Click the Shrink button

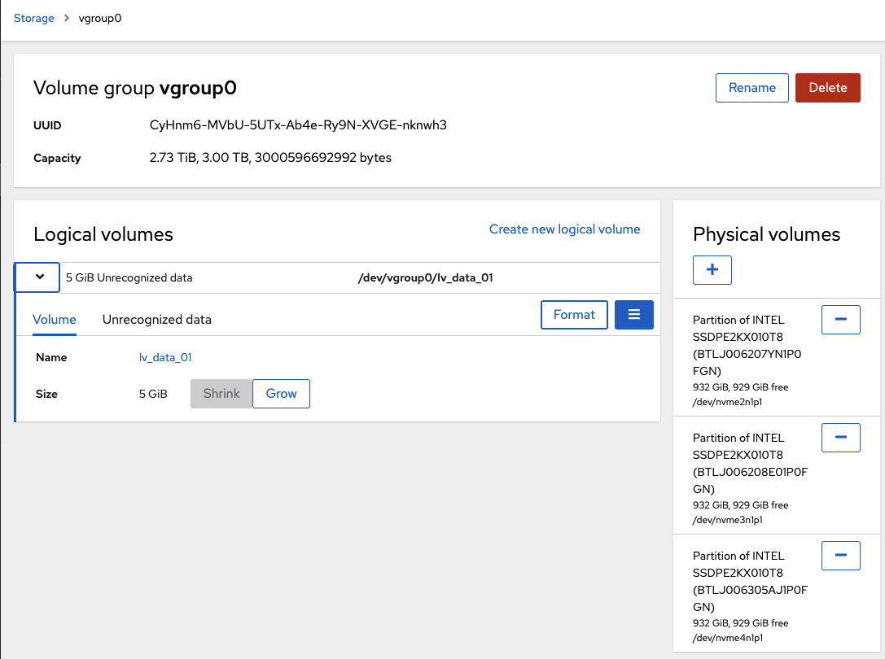click(x=221, y=393)
